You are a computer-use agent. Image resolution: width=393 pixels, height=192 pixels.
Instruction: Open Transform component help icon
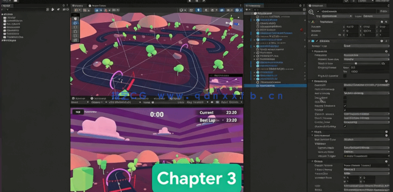(382, 22)
